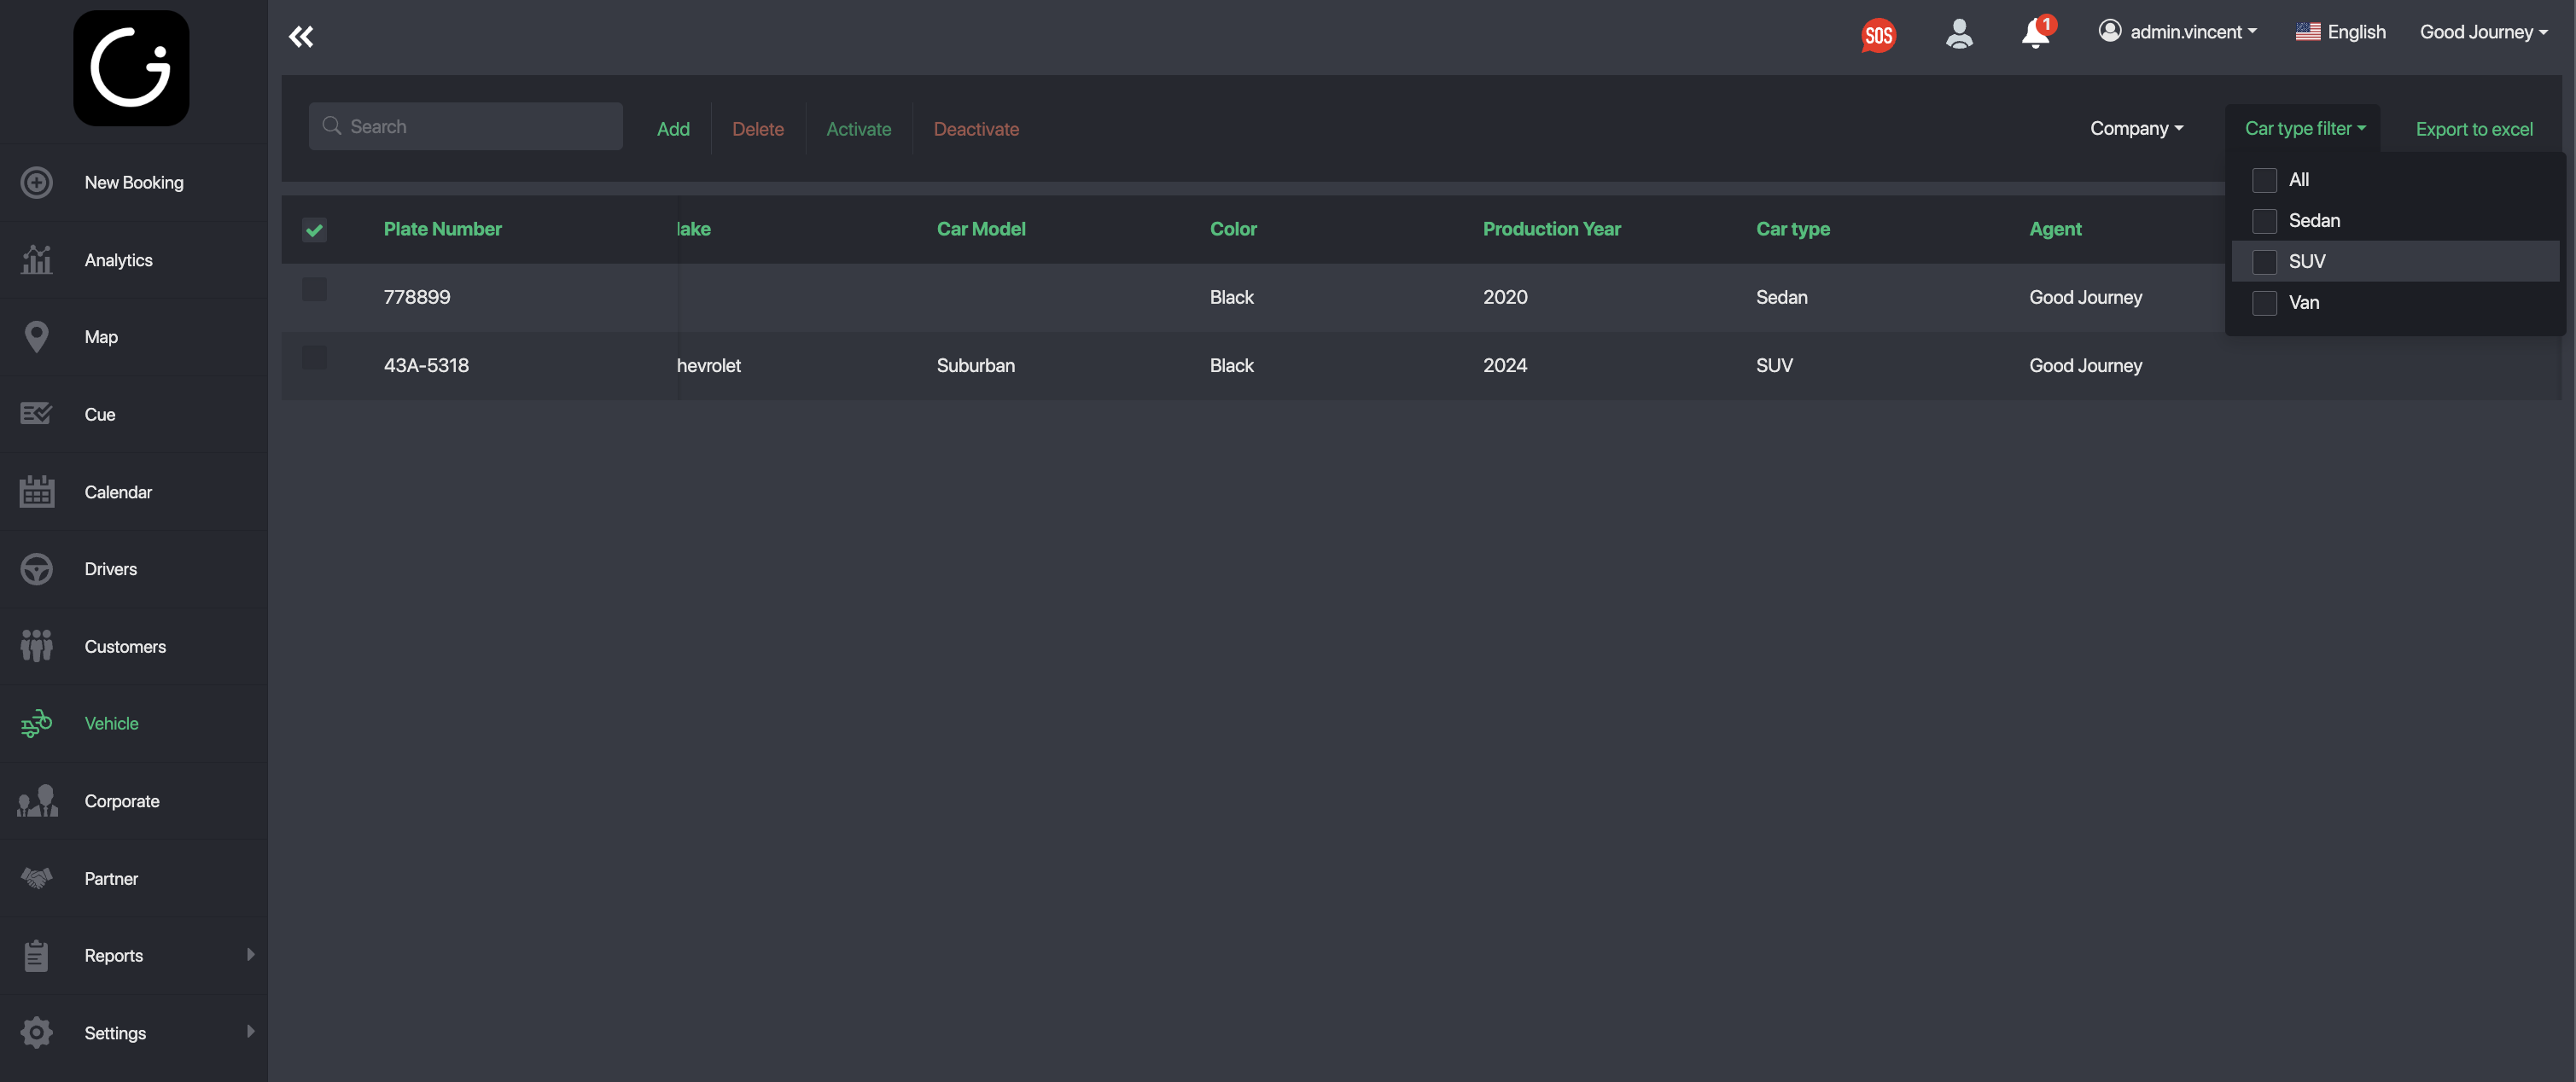The height and width of the screenshot is (1082, 2576).
Task: Open Calendar sidebar icon
Action: click(37, 492)
